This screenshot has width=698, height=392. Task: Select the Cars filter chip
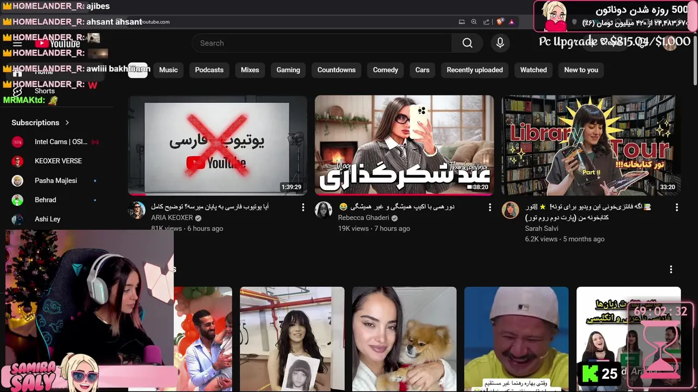(423, 70)
